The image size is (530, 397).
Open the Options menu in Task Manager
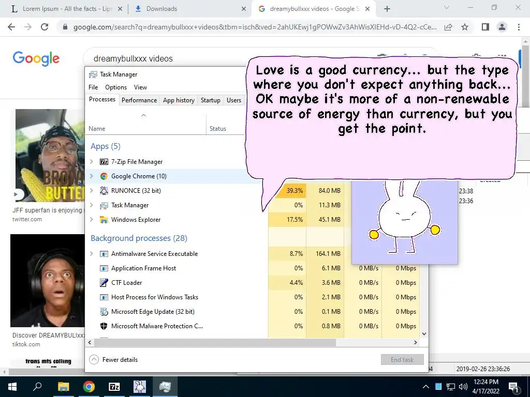click(116, 87)
